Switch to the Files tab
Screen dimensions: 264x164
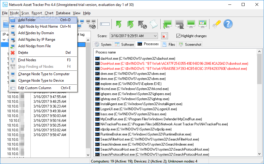click(x=169, y=45)
